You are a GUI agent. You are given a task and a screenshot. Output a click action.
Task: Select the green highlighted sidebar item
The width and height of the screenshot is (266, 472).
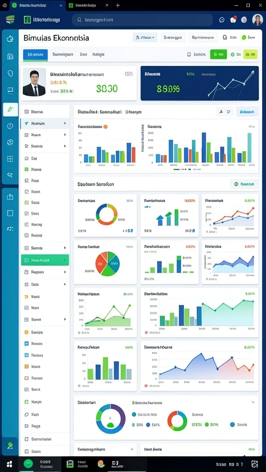point(45,260)
